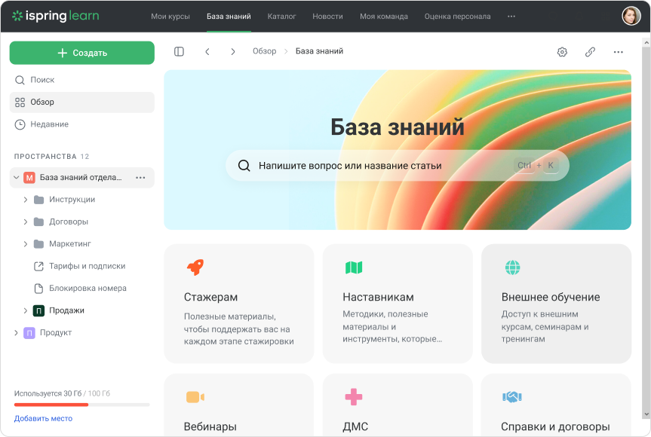Open the breadcrumb more options ellipsis menu
Screen dimensions: 651x437
pyautogui.click(x=618, y=51)
